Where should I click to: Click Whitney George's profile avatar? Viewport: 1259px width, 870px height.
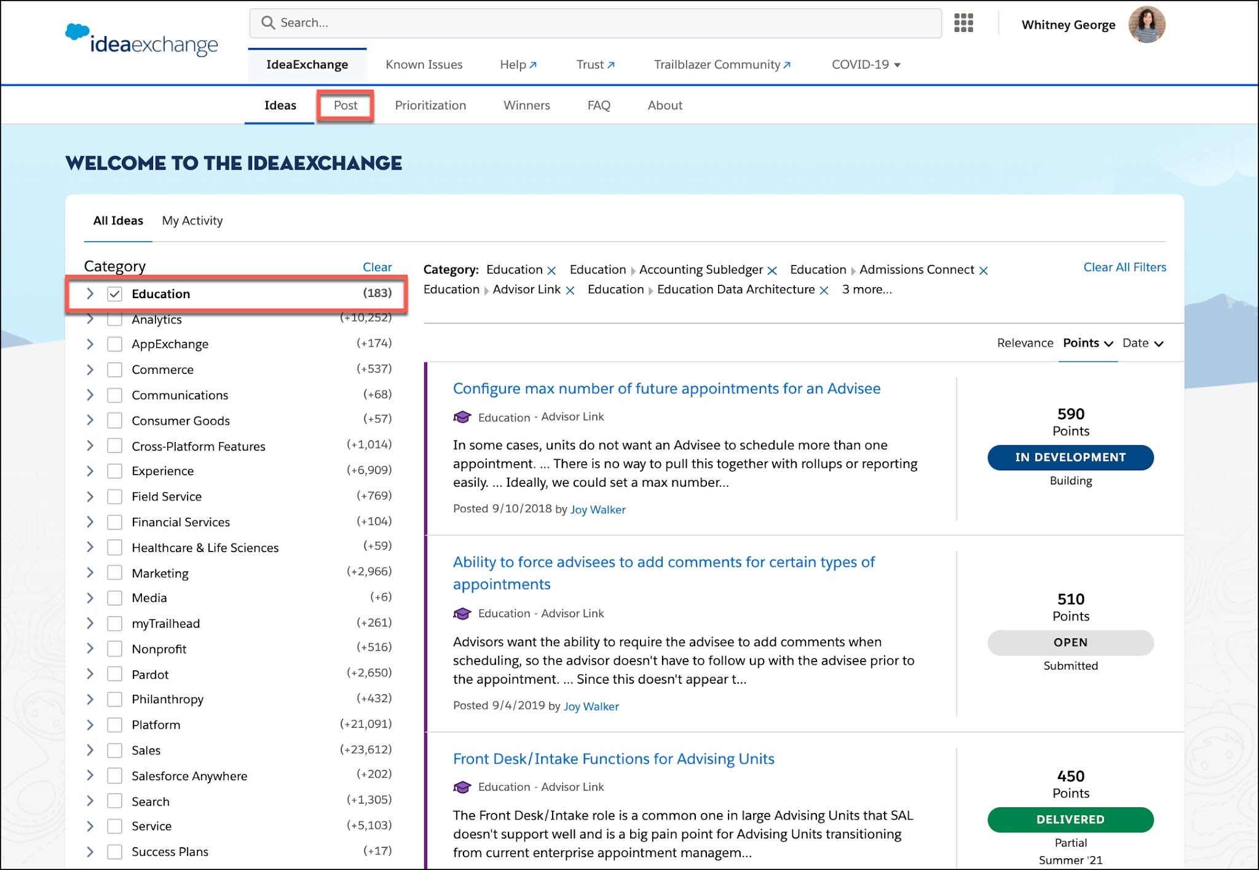[x=1147, y=25]
